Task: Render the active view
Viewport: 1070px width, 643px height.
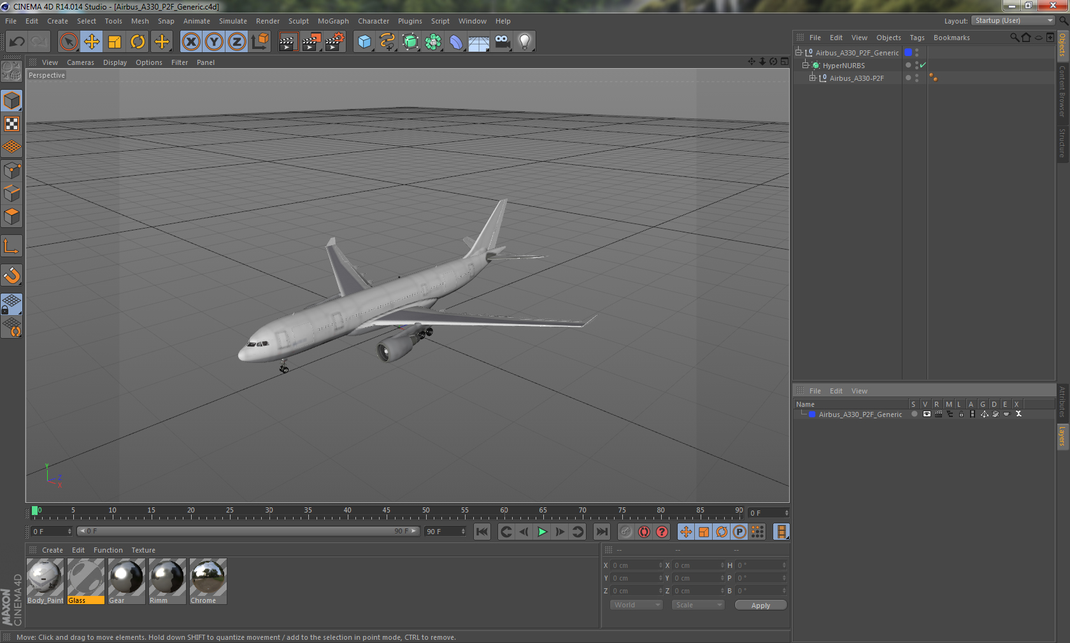Action: coord(288,42)
